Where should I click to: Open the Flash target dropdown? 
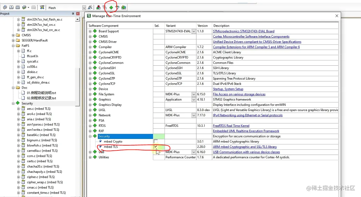pyautogui.click(x=84, y=8)
